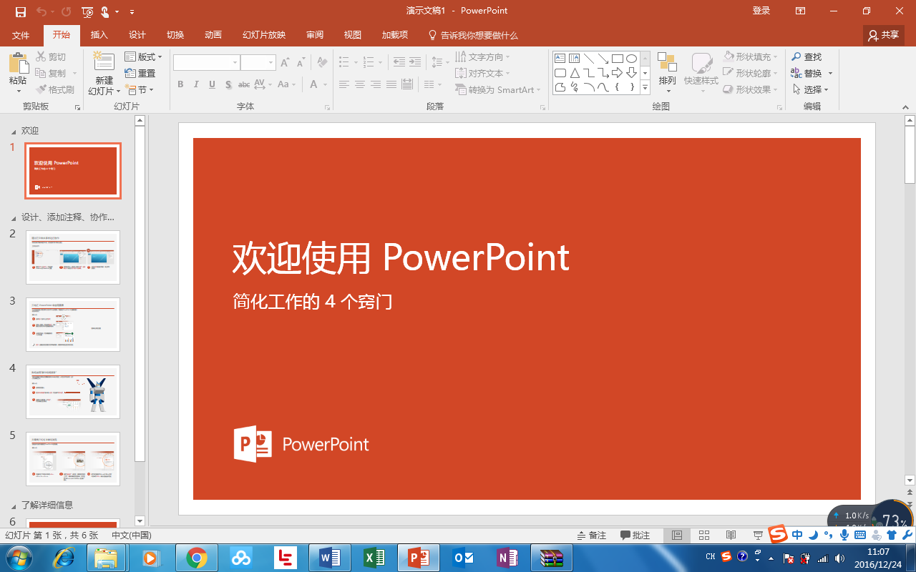This screenshot has width=916, height=572.
Task: Switch to the Design (设计) tab
Action: tap(137, 35)
